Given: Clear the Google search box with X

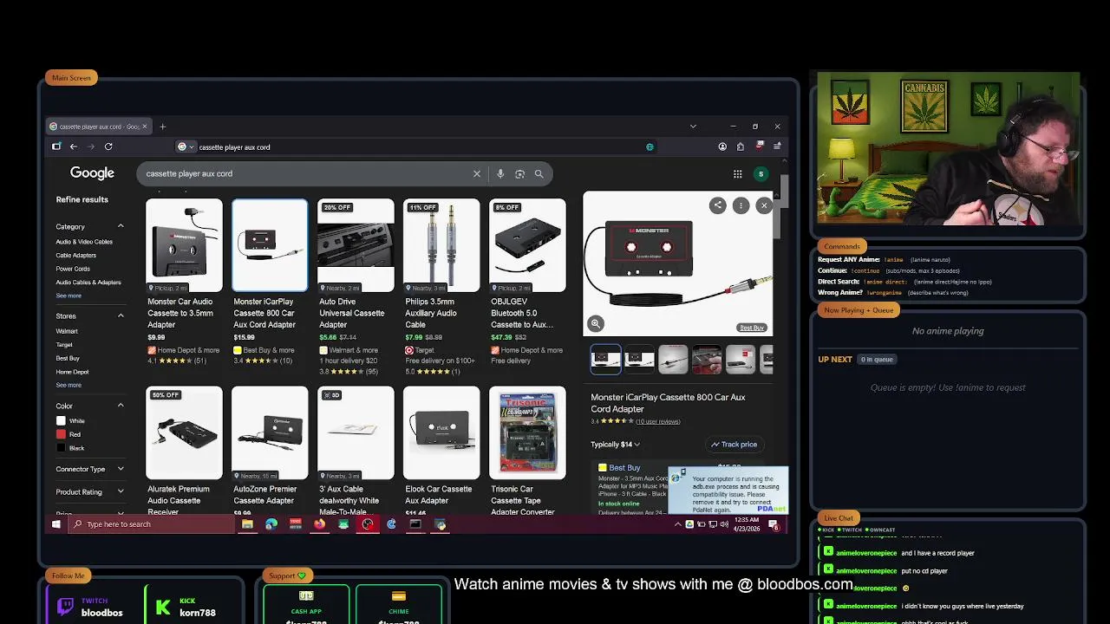Looking at the screenshot, I should (x=476, y=173).
